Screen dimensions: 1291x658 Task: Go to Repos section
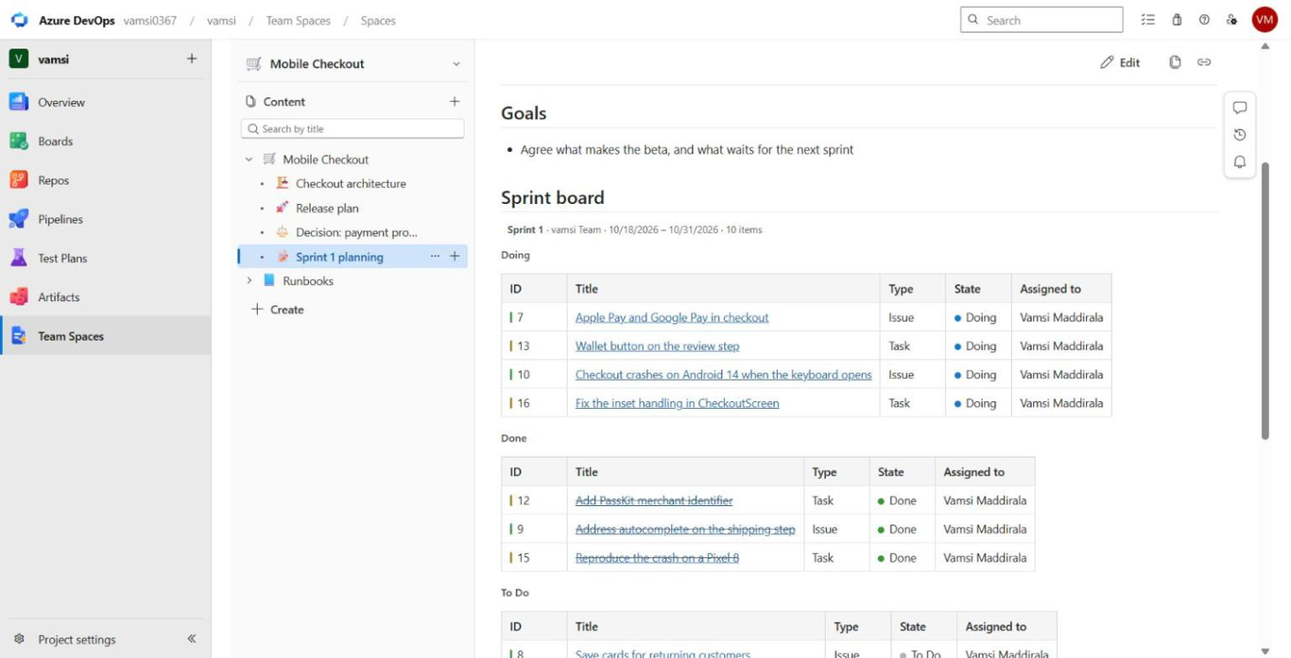click(54, 179)
